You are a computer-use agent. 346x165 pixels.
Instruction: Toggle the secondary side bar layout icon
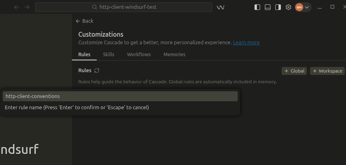tap(278, 7)
